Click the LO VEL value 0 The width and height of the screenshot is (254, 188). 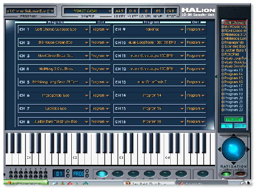click(x=145, y=11)
